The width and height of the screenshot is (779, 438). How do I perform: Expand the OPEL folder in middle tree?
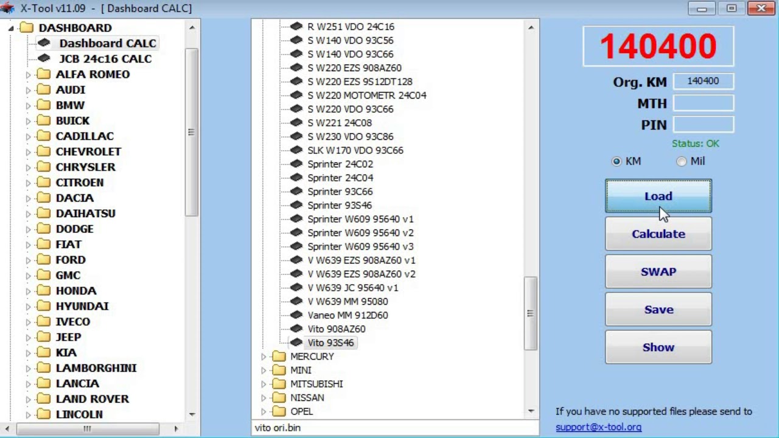point(264,412)
